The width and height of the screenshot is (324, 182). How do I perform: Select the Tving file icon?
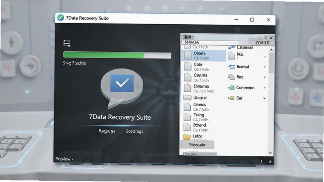[x=187, y=117]
